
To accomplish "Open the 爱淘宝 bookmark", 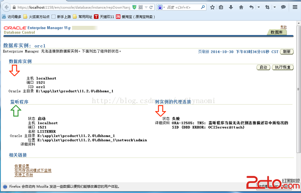I will point(136,17).
